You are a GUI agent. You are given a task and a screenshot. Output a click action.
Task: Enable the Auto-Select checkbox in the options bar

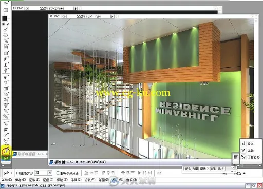(x=17, y=173)
